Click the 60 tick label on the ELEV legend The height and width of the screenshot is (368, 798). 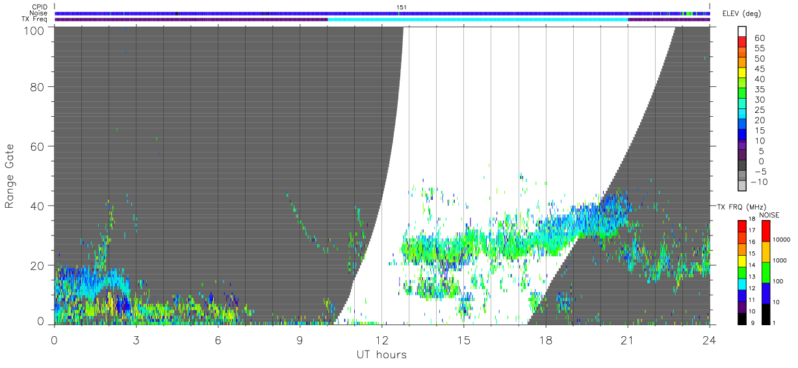click(760, 38)
